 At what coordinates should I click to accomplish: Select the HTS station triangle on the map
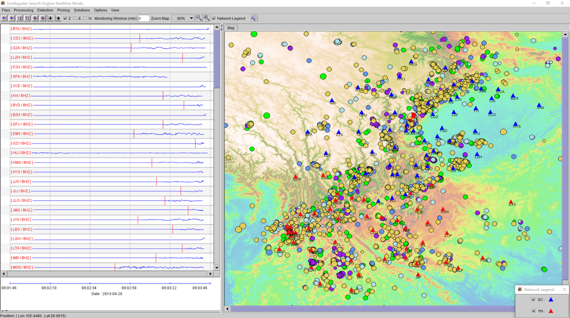click(516, 124)
